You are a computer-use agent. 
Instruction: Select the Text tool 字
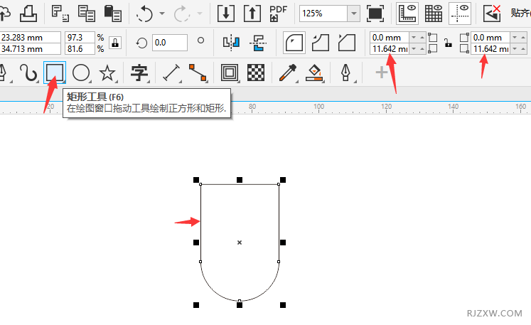tap(139, 73)
